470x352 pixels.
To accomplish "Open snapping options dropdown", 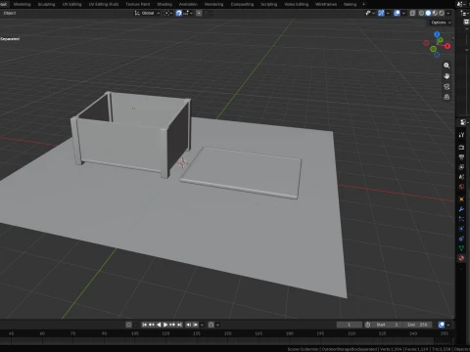I will [188, 13].
